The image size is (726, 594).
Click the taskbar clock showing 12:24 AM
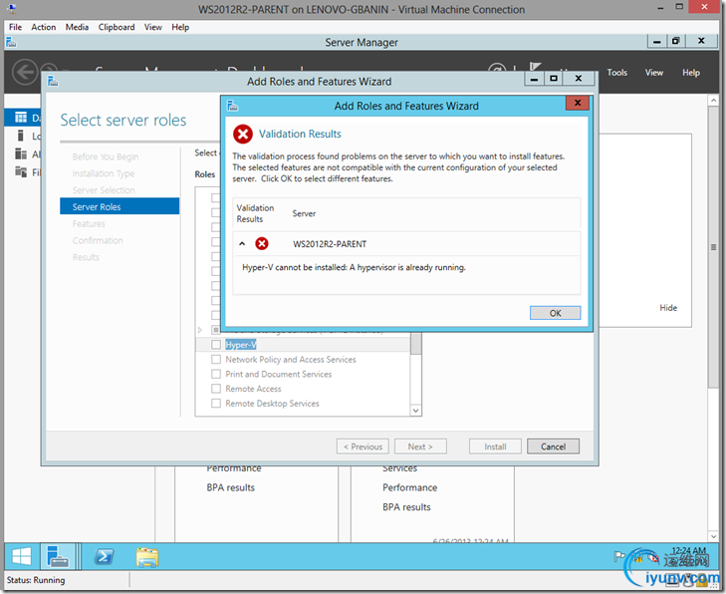click(x=688, y=551)
